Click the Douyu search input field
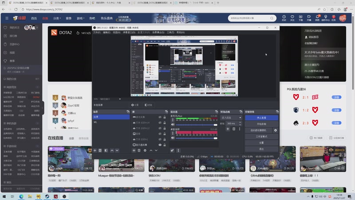The image size is (355, 200). click(249, 18)
